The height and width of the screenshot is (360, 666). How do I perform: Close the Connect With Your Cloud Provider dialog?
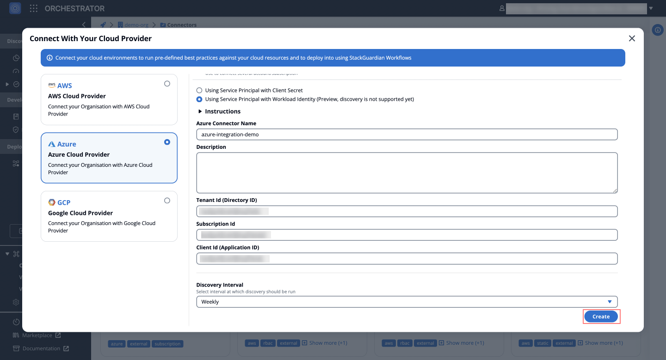[632, 38]
